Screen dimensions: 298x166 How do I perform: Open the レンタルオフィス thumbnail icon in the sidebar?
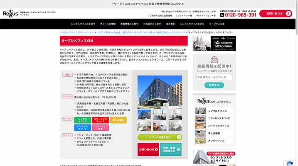pos(200,111)
